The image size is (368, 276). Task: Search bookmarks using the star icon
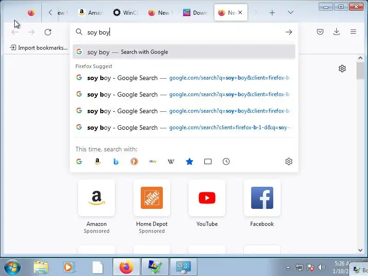coord(190,161)
